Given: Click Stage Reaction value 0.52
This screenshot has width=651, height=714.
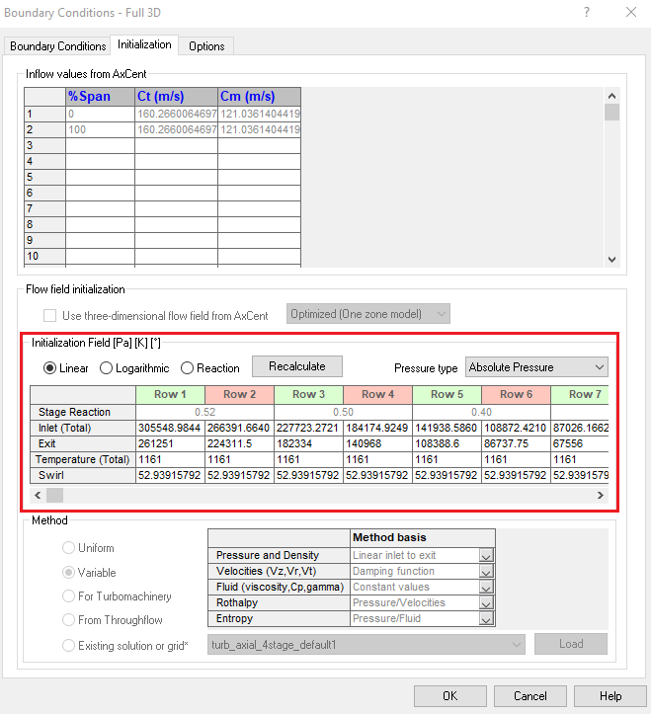Looking at the screenshot, I should pyautogui.click(x=205, y=412).
